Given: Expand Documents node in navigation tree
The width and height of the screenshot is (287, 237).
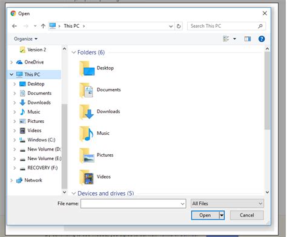Looking at the screenshot, I should click(15, 93).
